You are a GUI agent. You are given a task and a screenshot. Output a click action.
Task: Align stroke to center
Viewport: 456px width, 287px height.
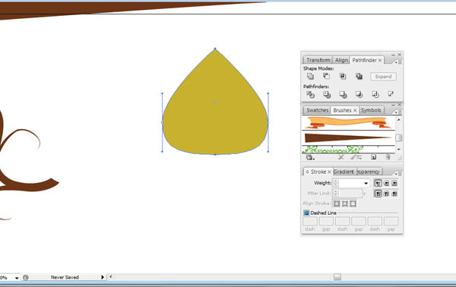point(337,203)
